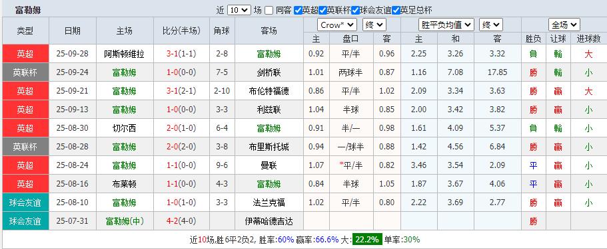The image size is (607, 249).
Task: Click the 布里斯托城 team link
Action: [x=269, y=147]
